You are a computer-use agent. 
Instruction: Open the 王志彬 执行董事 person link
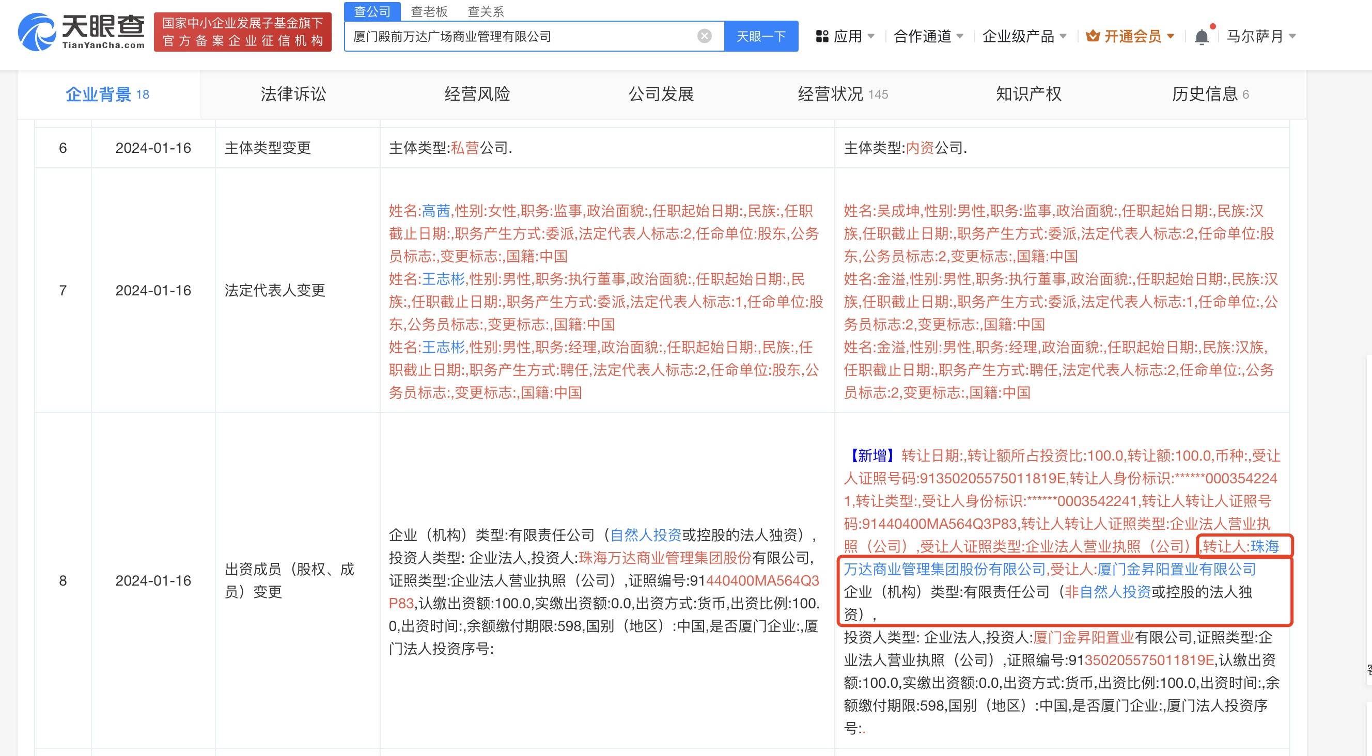(x=444, y=279)
